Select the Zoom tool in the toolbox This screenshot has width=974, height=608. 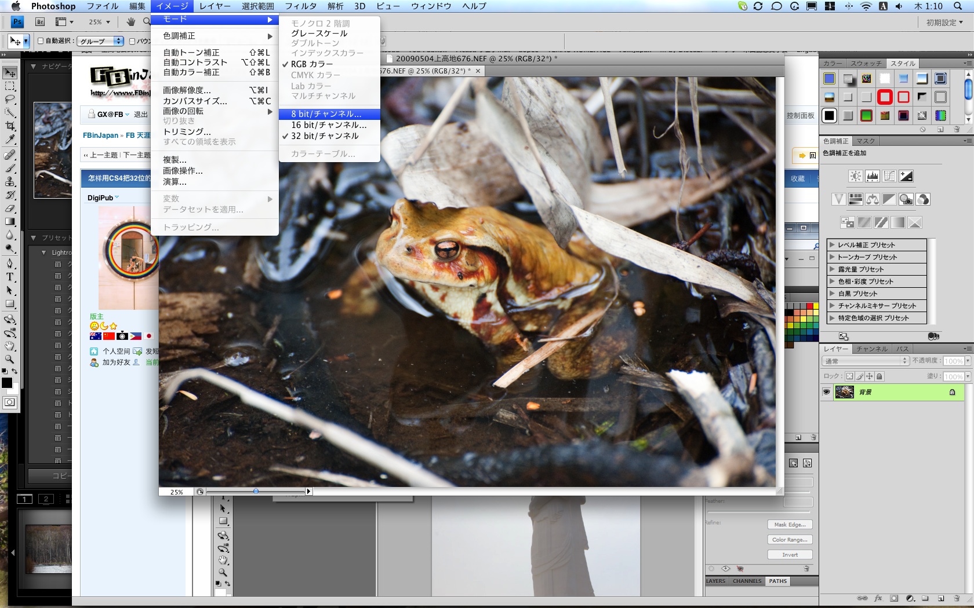(10, 359)
